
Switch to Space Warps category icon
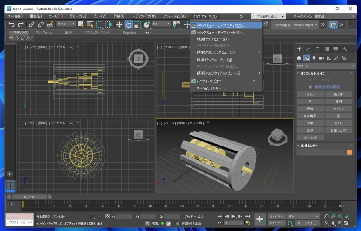336,58
